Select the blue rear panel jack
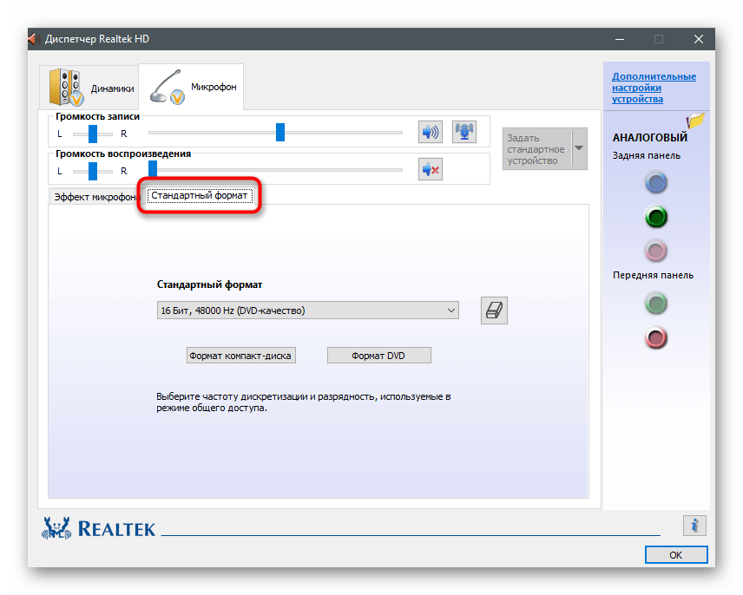This screenshot has height=595, width=743. (x=656, y=183)
